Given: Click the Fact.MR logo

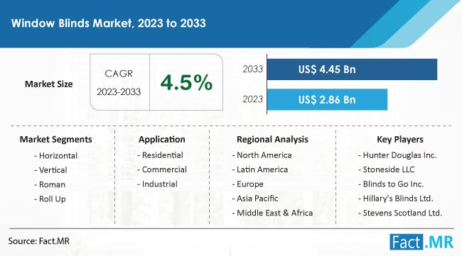Looking at the screenshot, I should point(421,242).
